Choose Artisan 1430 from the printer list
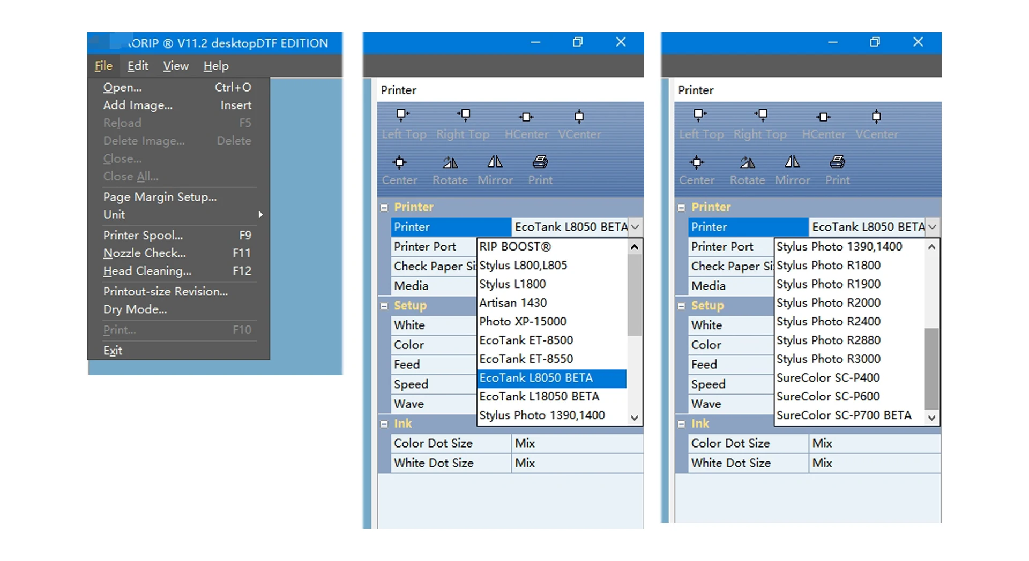1029x561 pixels. pos(552,303)
